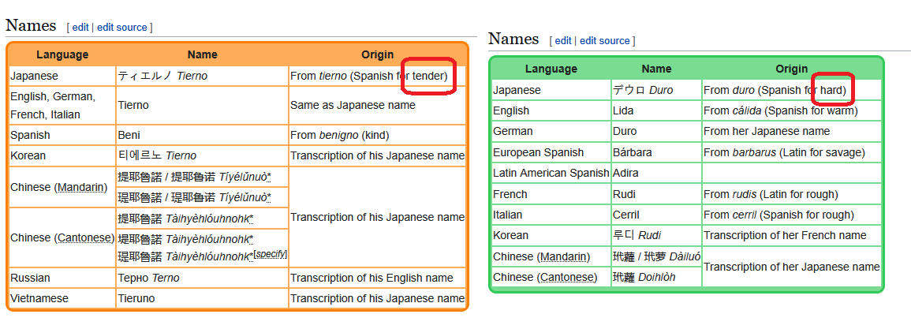Click the [specify] superscript in the Cantonese row
The width and height of the screenshot is (911, 329).
click(271, 254)
